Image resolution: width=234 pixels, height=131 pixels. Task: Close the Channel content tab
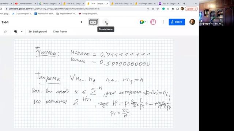click(35, 4)
